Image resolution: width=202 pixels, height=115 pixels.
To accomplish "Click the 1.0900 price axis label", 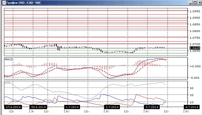I will pos(195,18).
